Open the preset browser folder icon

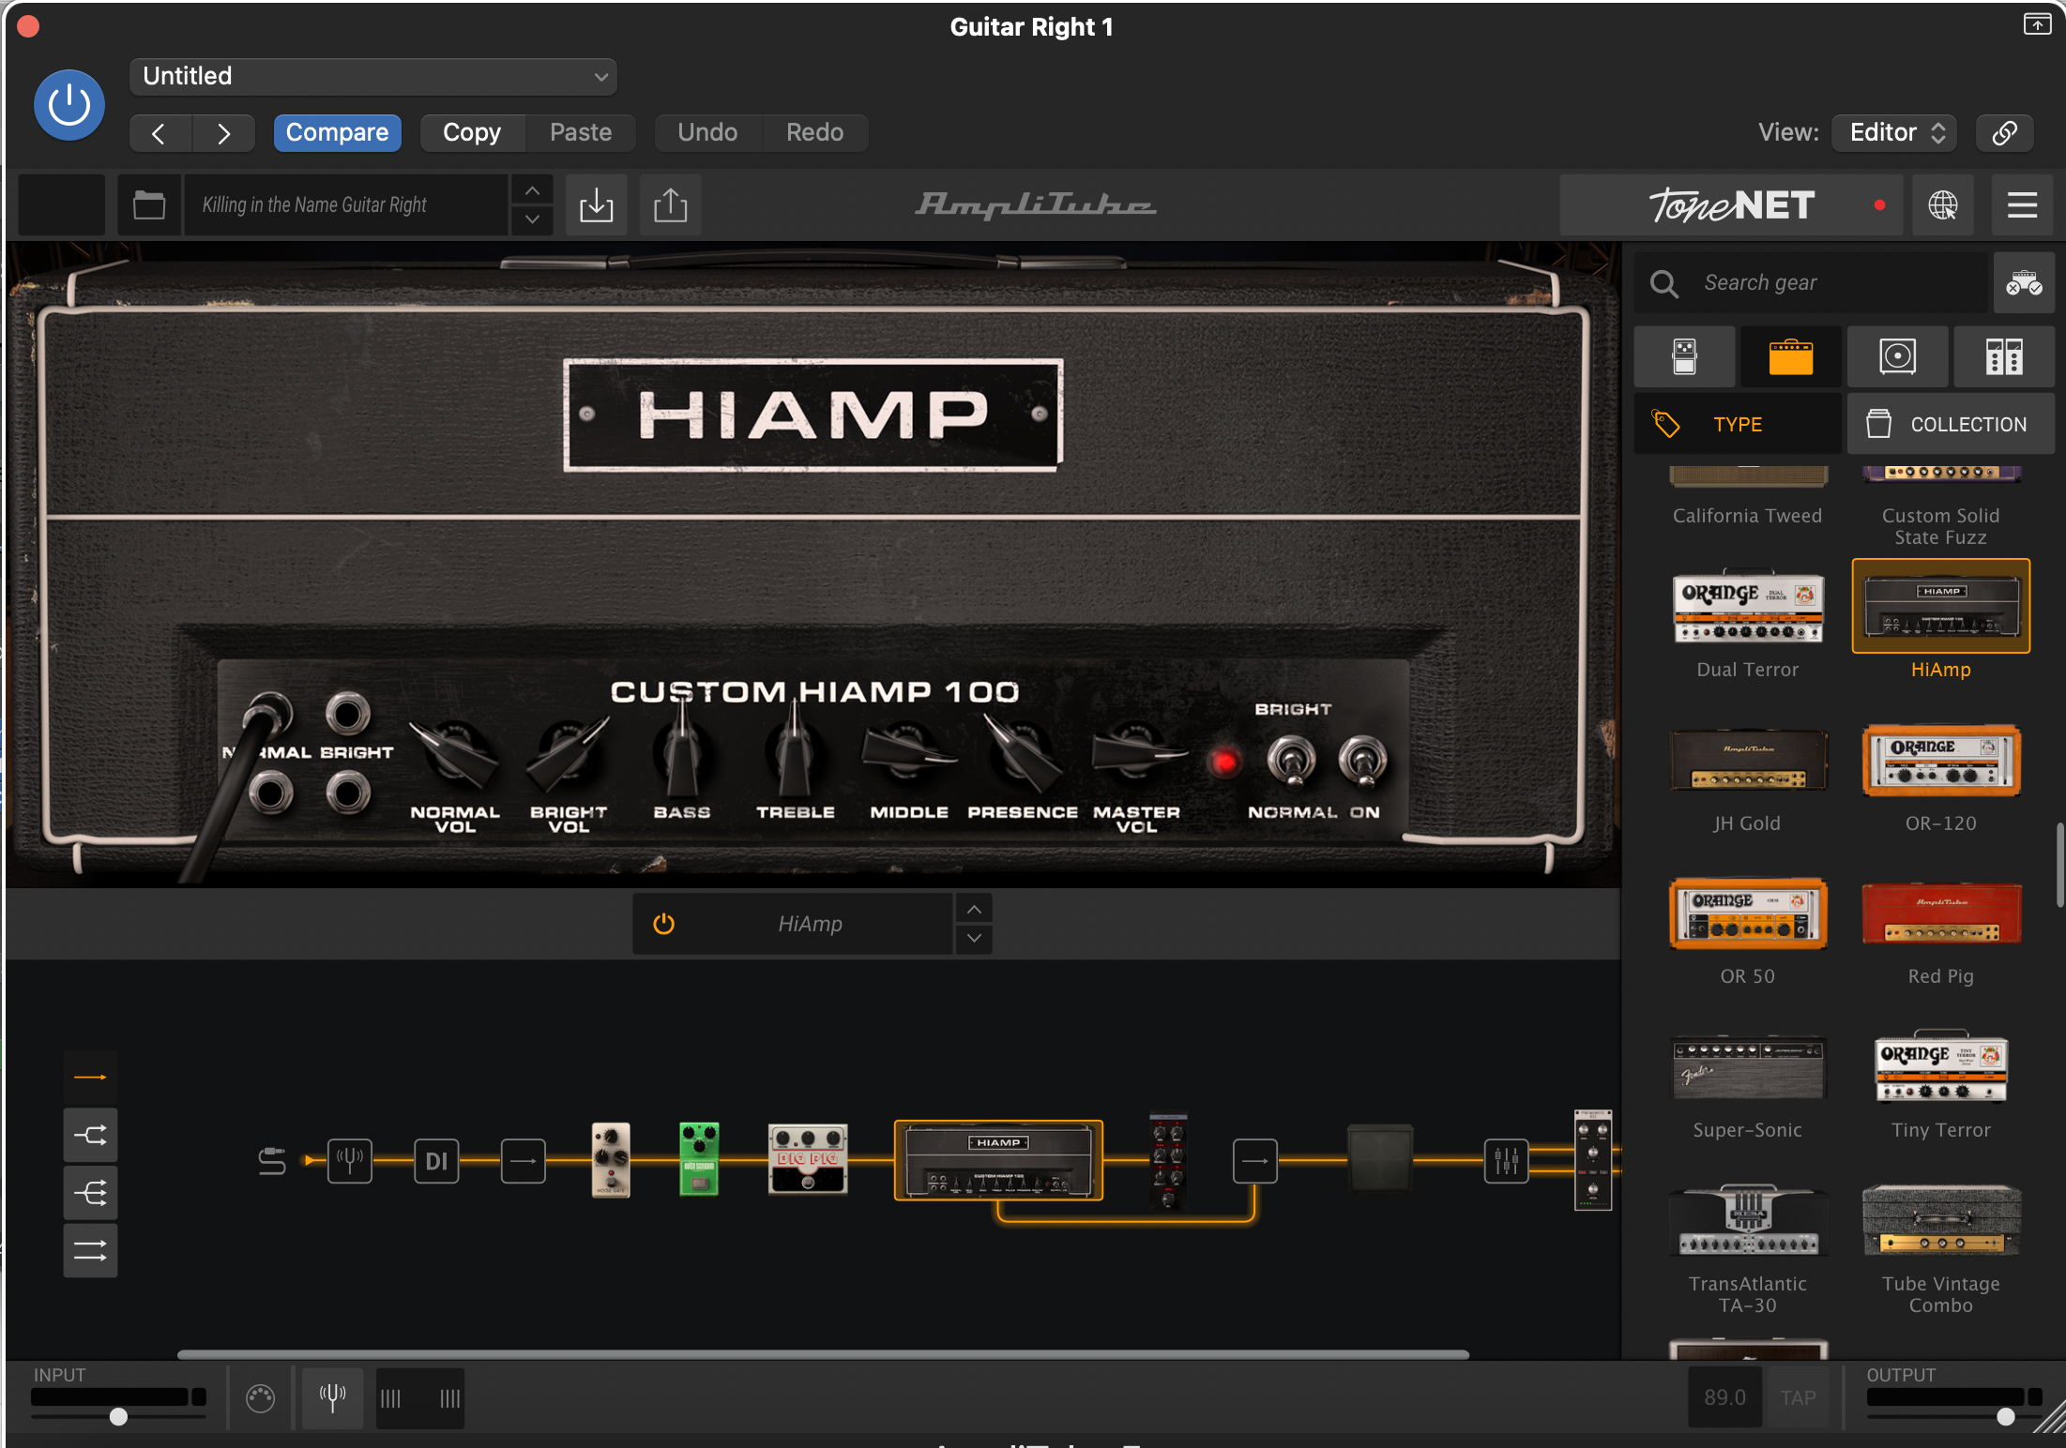coord(149,204)
